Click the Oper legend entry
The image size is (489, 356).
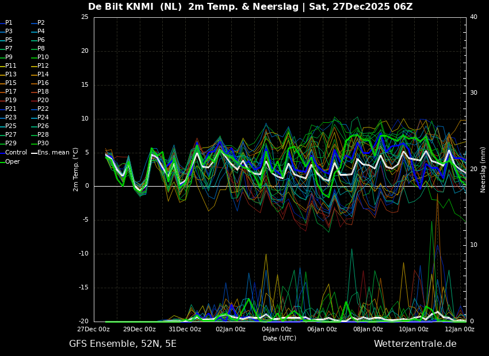coord(12,162)
